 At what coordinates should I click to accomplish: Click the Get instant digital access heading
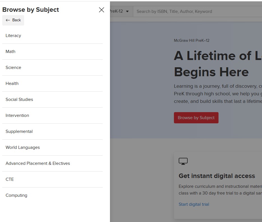point(217,176)
